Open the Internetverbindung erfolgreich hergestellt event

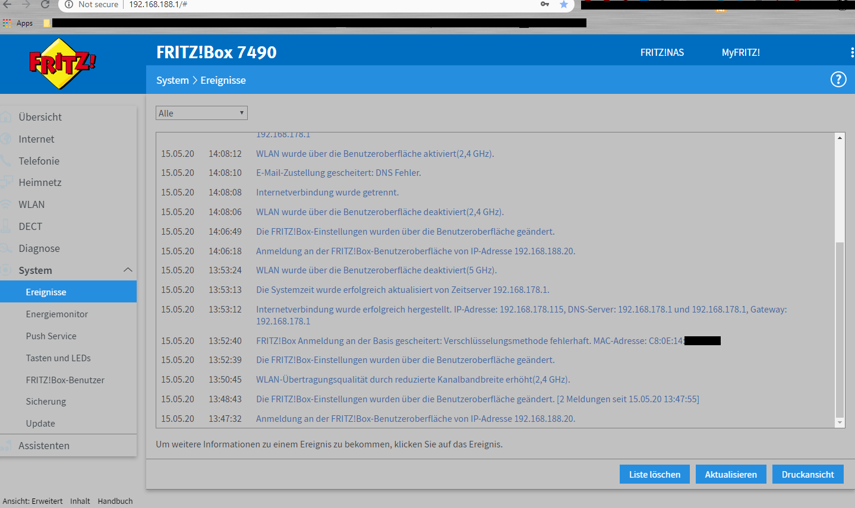[x=521, y=315]
